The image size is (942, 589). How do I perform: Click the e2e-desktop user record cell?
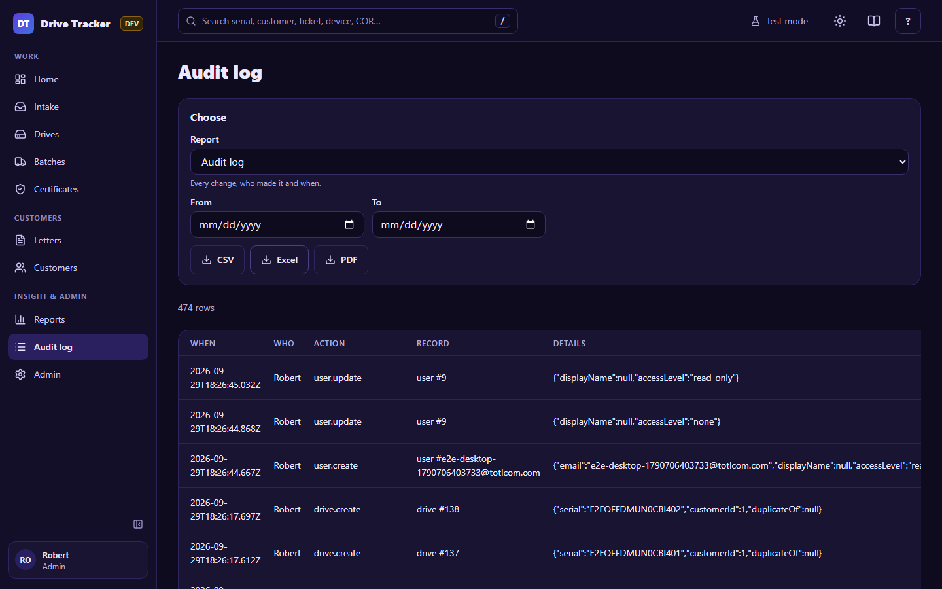(478, 465)
